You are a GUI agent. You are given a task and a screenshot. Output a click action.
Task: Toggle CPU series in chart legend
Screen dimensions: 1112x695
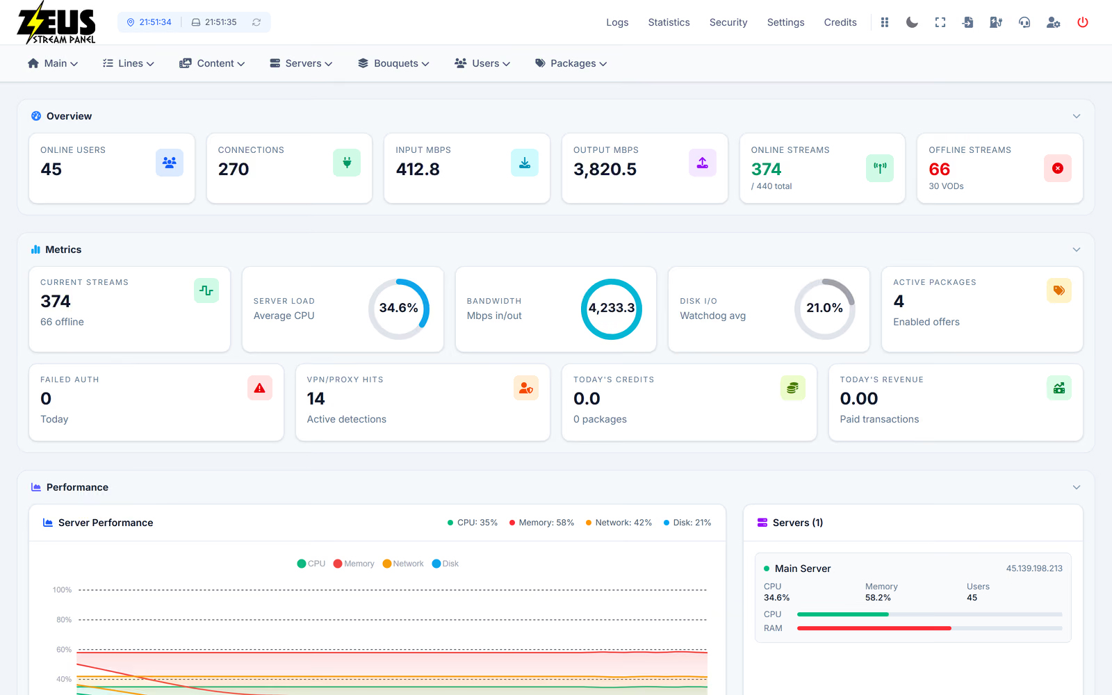click(311, 564)
